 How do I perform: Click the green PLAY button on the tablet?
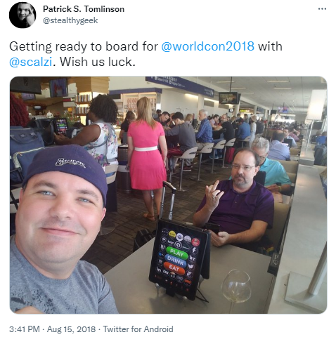click(x=177, y=253)
